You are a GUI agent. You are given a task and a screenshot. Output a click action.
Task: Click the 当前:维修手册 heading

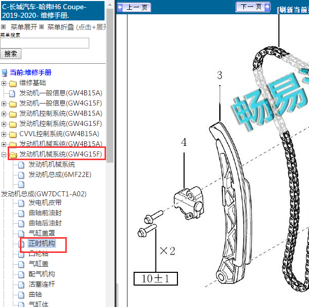coord(31,72)
